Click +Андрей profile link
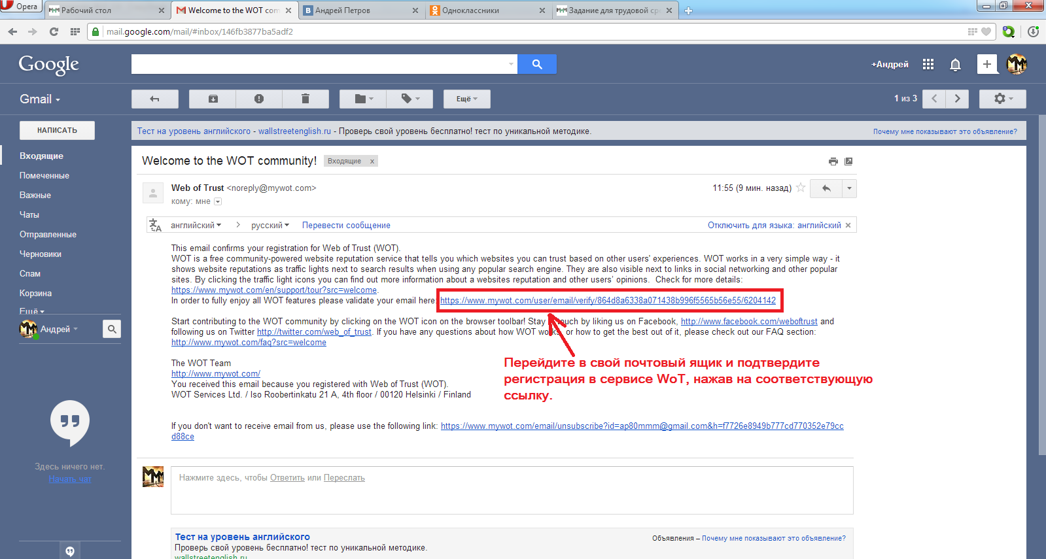This screenshot has height=559, width=1046. click(x=890, y=64)
